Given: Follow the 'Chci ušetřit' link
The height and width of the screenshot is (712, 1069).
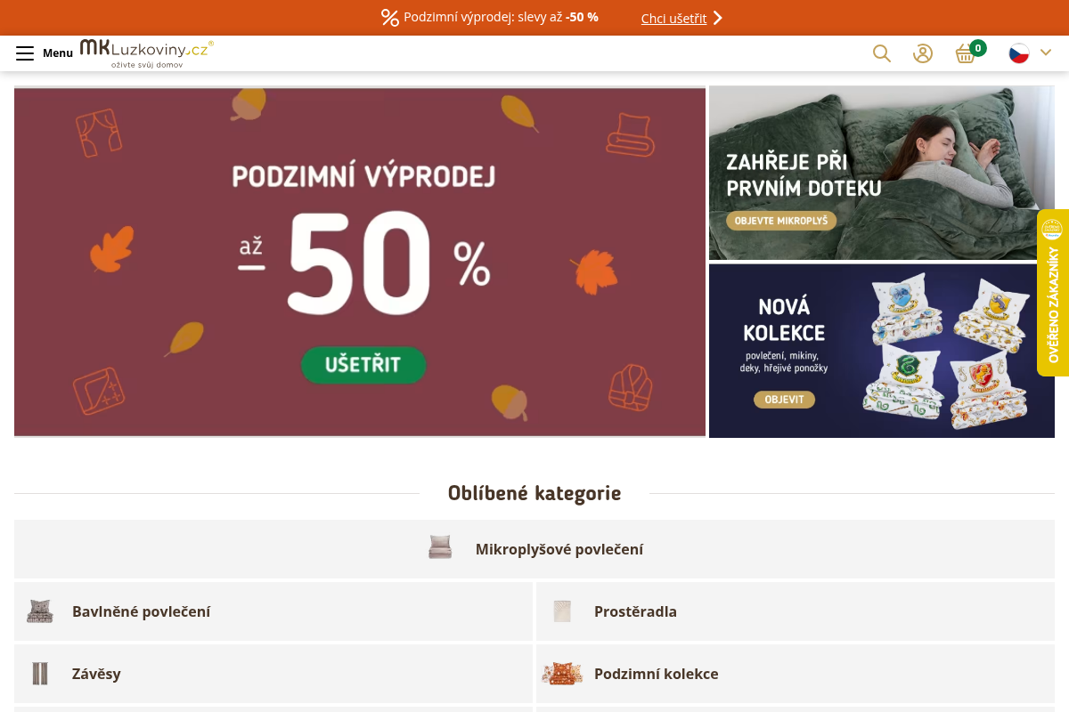Looking at the screenshot, I should (673, 18).
